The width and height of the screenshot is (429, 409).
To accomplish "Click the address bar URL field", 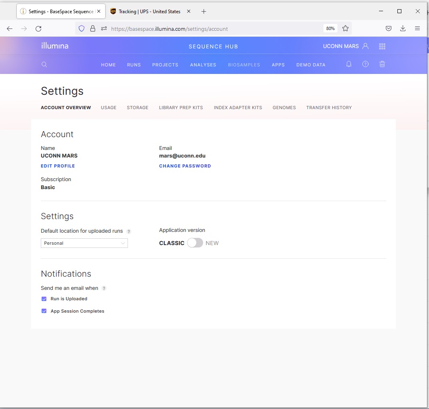I will 200,28.
